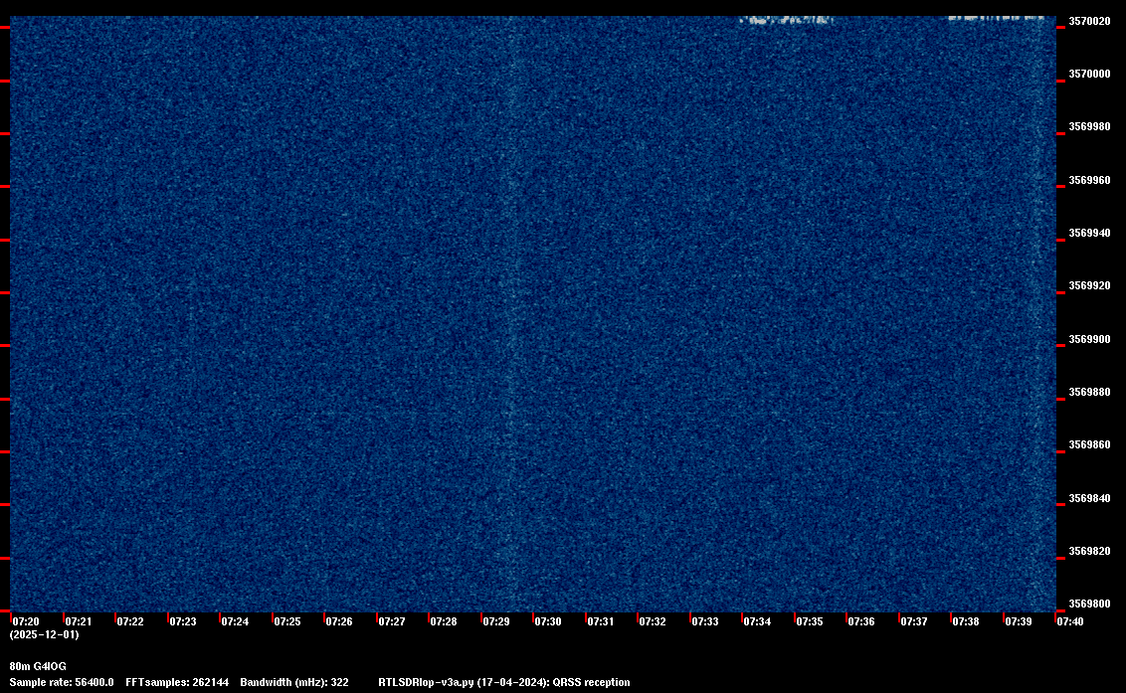Click the 3569920 frequency label

[1089, 285]
